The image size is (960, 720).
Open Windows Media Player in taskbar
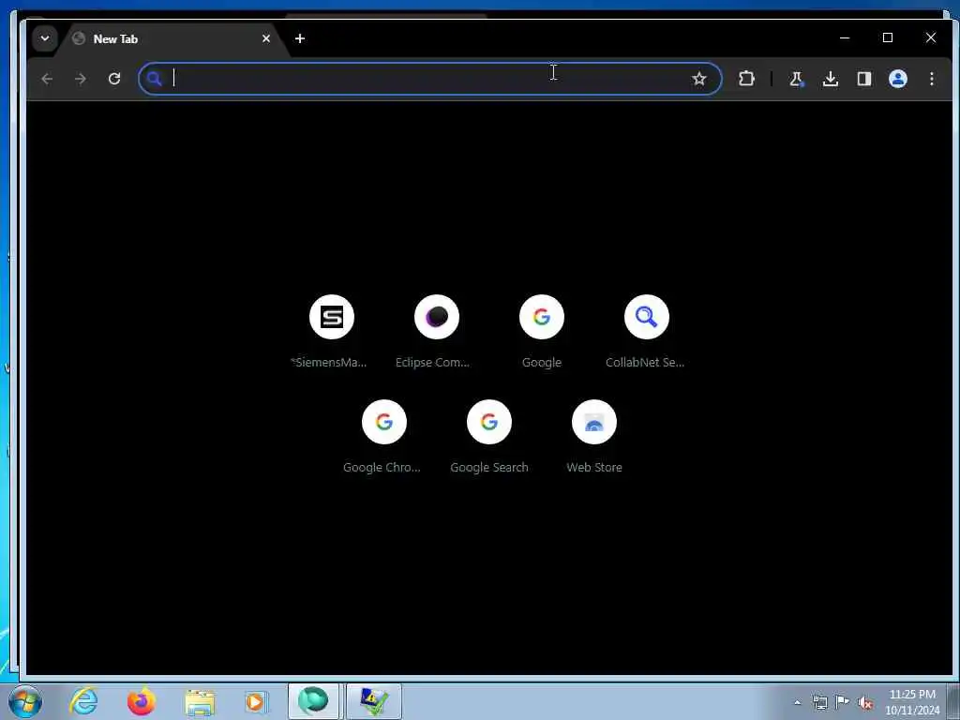tap(256, 702)
